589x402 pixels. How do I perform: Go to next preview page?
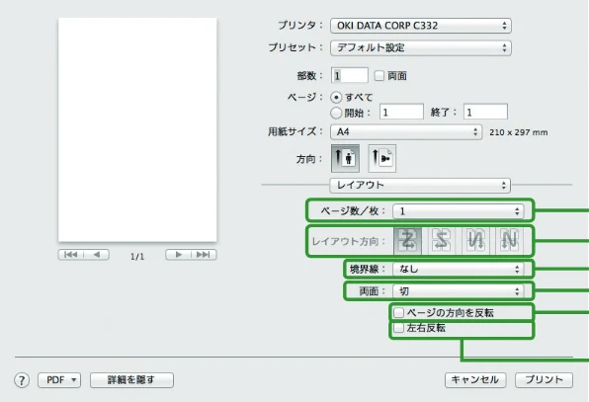(179, 255)
